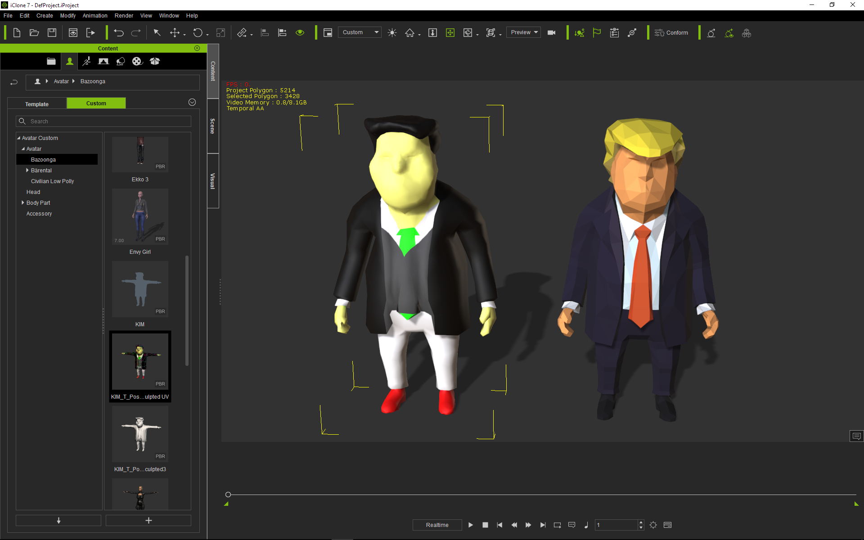
Task: Create a new project with New icon
Action: click(17, 33)
